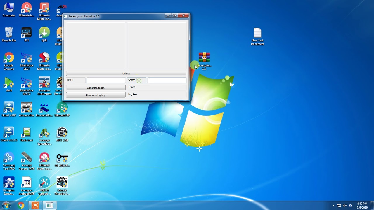Select the shell desktop icon

pos(9,85)
